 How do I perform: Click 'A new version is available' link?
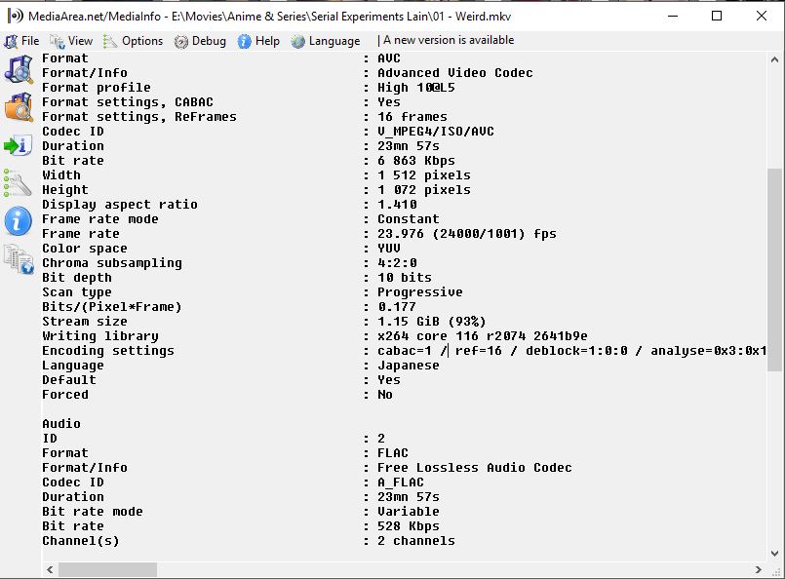click(x=449, y=40)
